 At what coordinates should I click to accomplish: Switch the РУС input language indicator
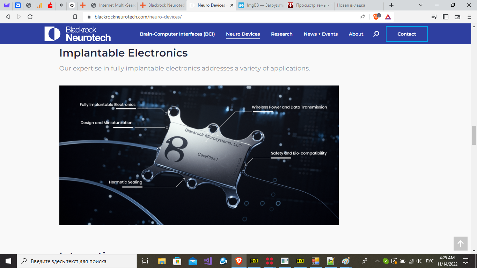pyautogui.click(x=430, y=261)
